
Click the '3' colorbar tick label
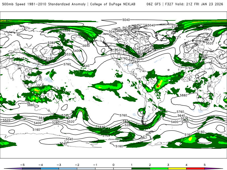(168, 165)
